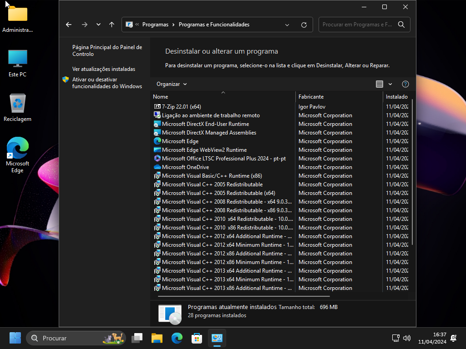Open the Reciclagem recycle bin
466x349 pixels.
18,108
